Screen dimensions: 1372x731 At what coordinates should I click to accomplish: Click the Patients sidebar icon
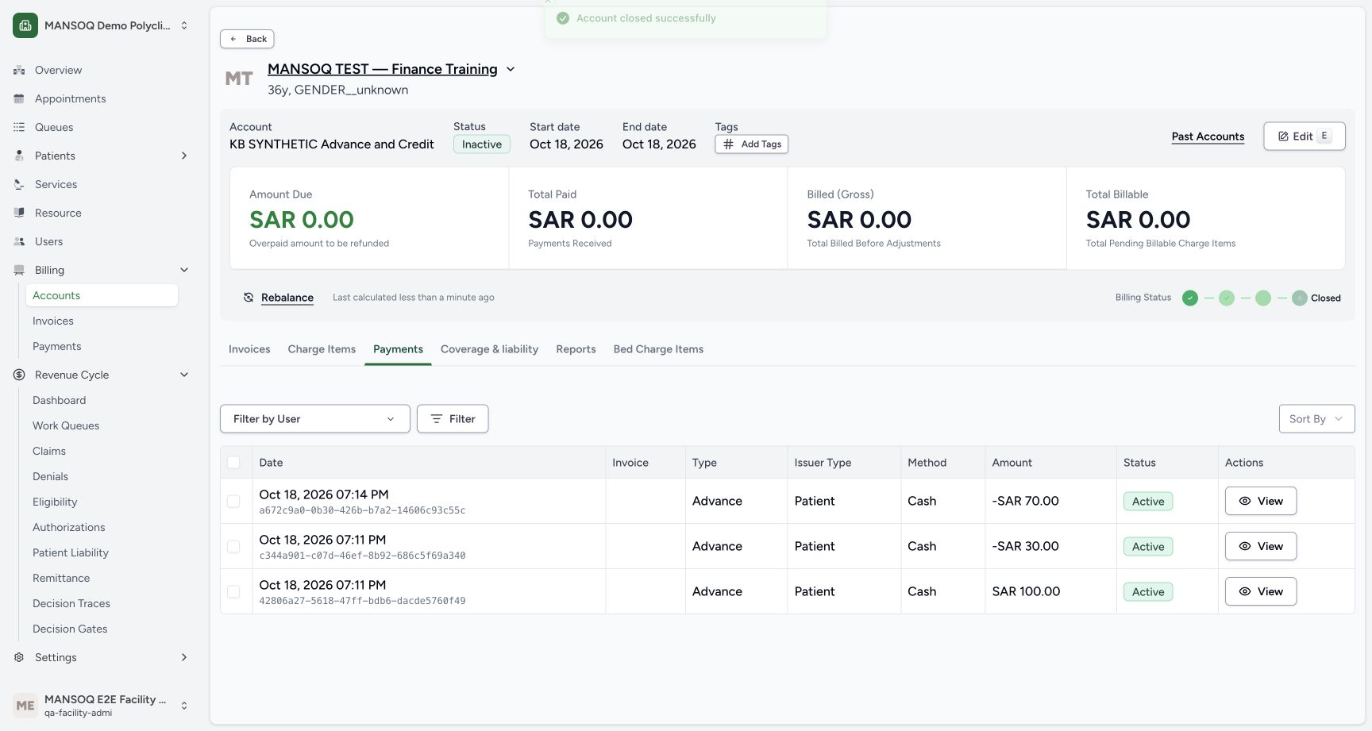click(19, 156)
